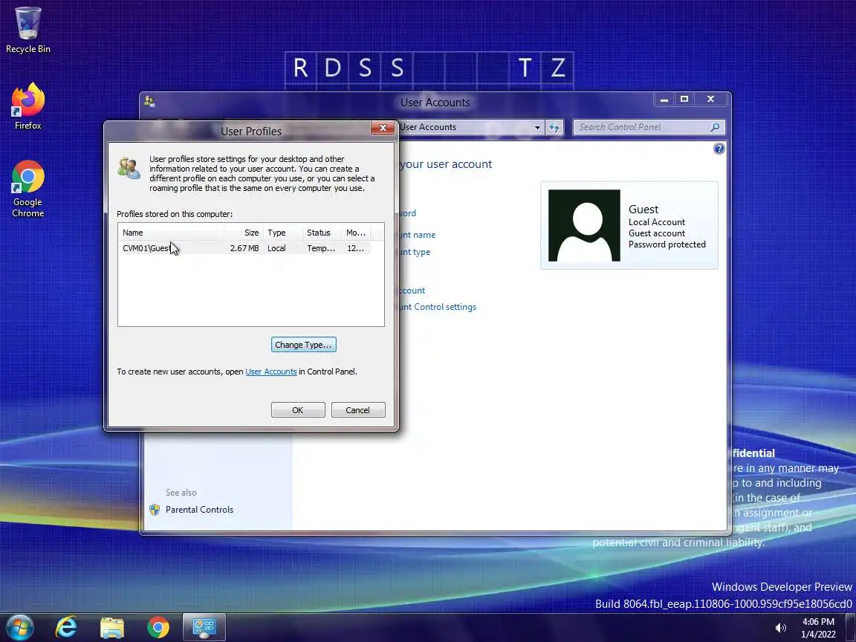
Task: Open the clock showing 4:06 PM
Action: click(x=818, y=621)
